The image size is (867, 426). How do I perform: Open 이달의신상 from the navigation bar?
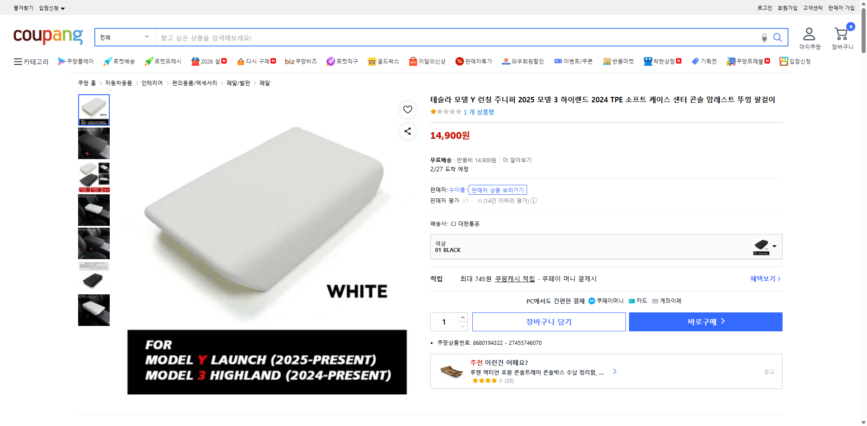(x=427, y=61)
